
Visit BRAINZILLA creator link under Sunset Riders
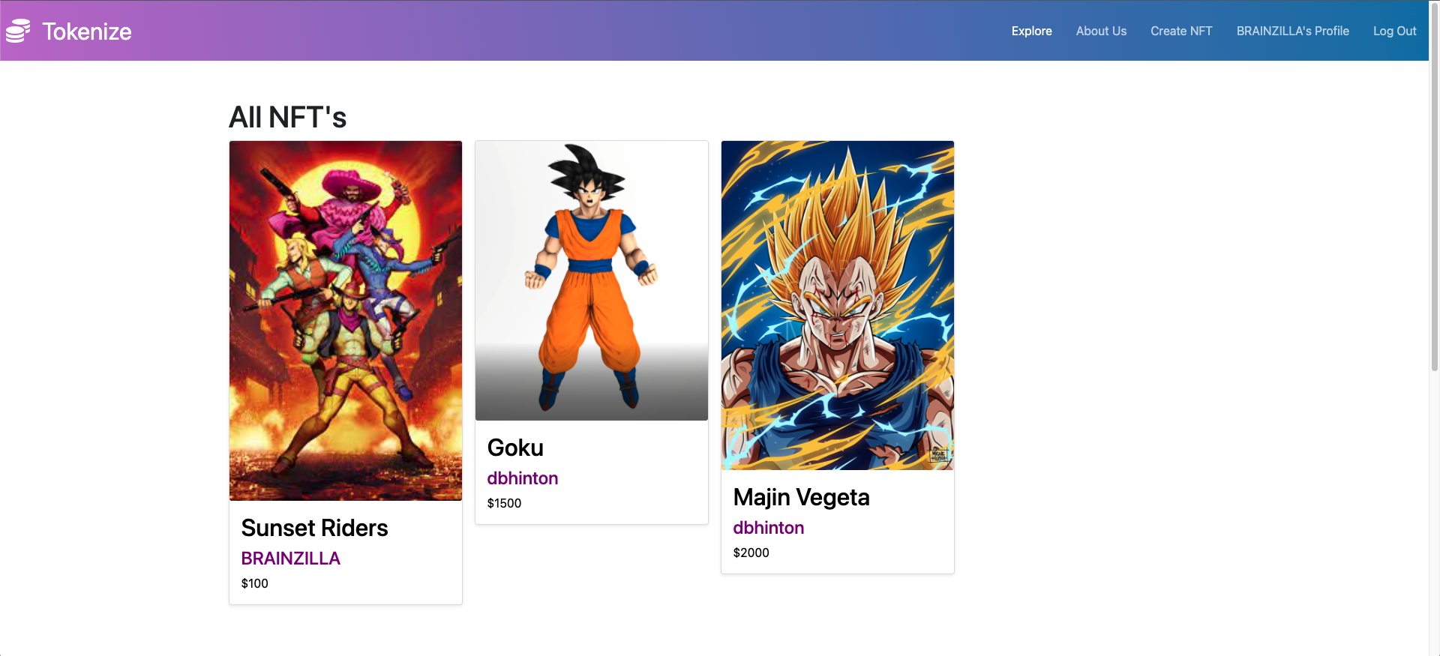coord(290,559)
